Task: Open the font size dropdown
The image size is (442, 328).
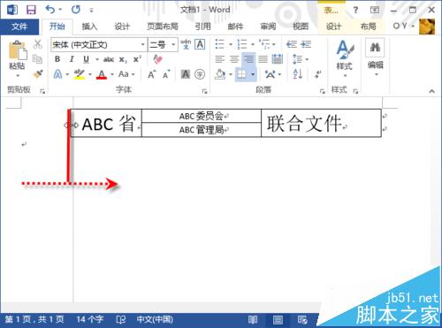Action: coord(173,45)
